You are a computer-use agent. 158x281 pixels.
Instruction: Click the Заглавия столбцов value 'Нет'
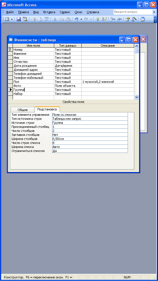pyautogui.click(x=90, y=135)
